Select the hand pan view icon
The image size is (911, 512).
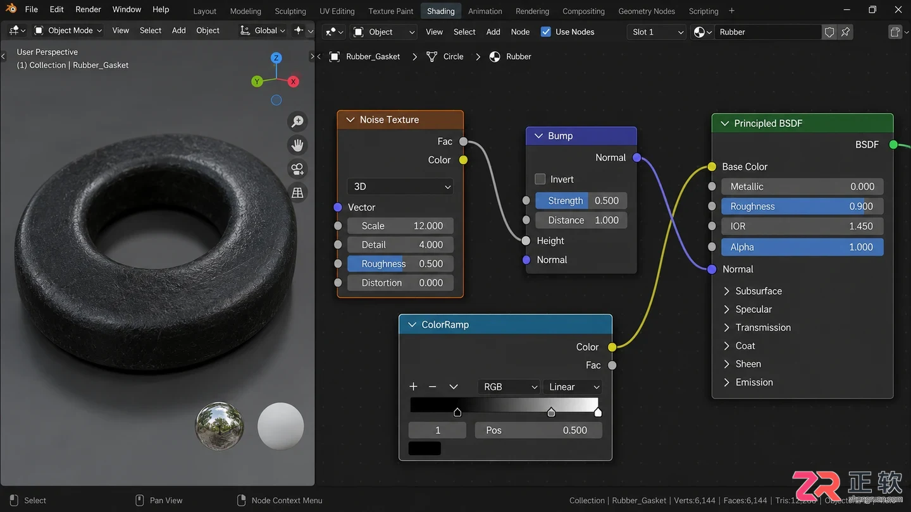pos(297,145)
